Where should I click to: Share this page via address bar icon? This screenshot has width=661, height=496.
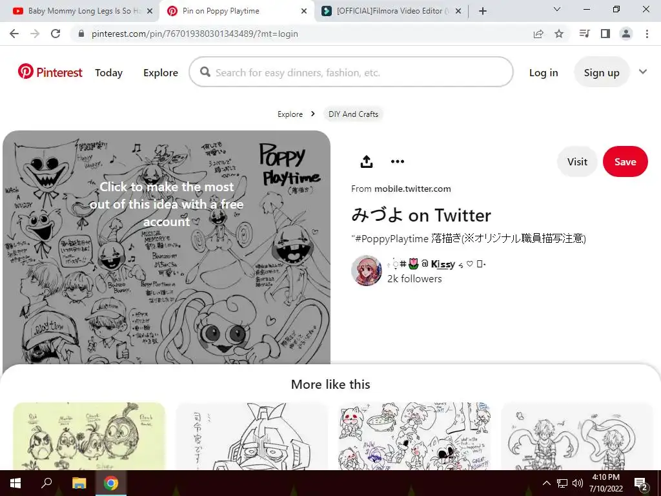(538, 34)
